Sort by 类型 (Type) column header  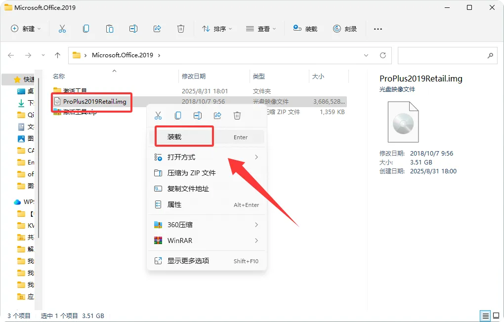[x=259, y=76]
